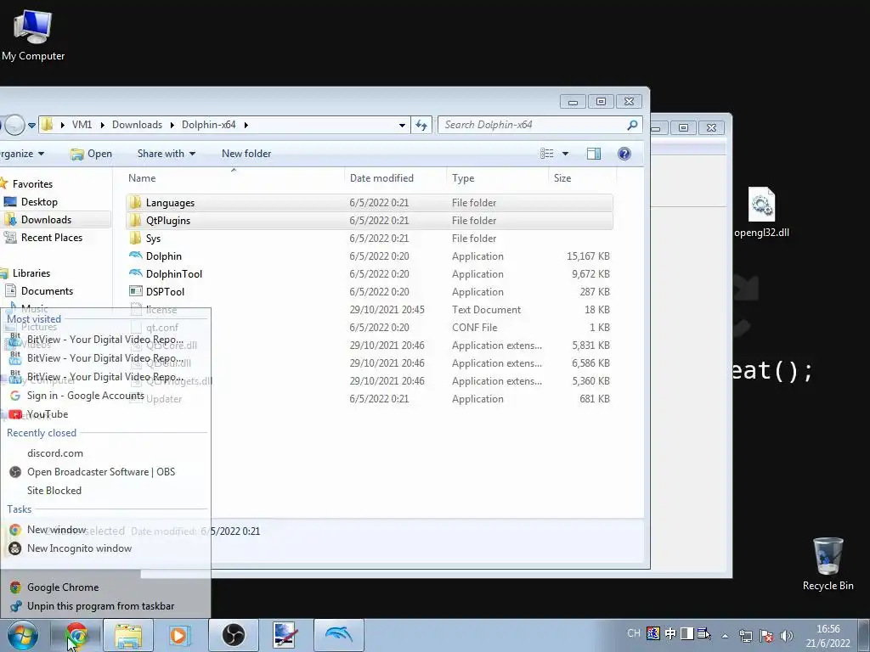Viewport: 870px width, 652px height.
Task: Open Recent Places in sidebar
Action: coord(51,238)
